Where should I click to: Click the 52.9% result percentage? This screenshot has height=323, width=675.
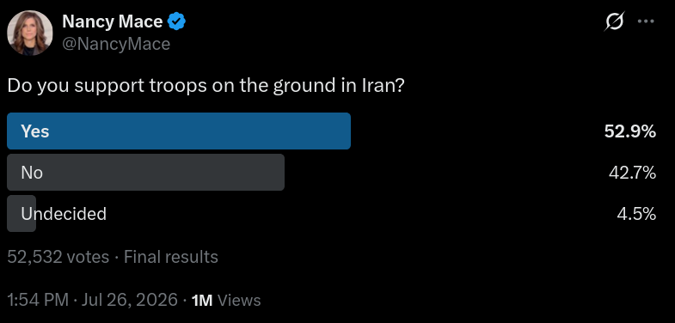point(630,131)
